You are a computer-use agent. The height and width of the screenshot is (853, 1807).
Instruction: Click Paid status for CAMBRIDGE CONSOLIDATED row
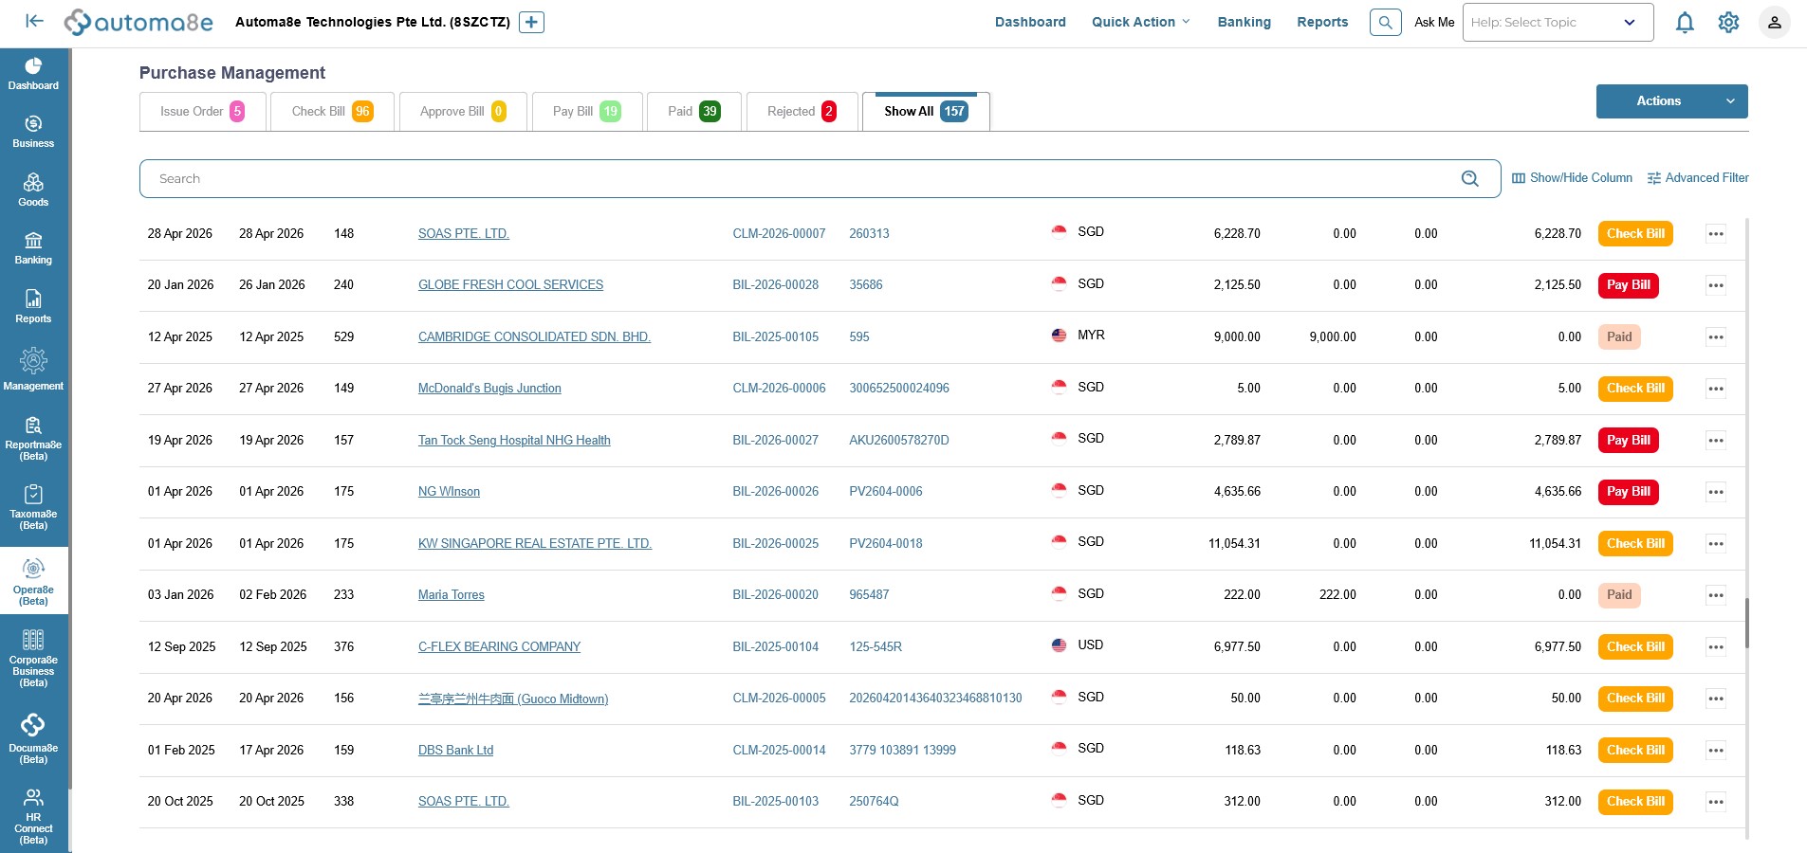click(1619, 337)
